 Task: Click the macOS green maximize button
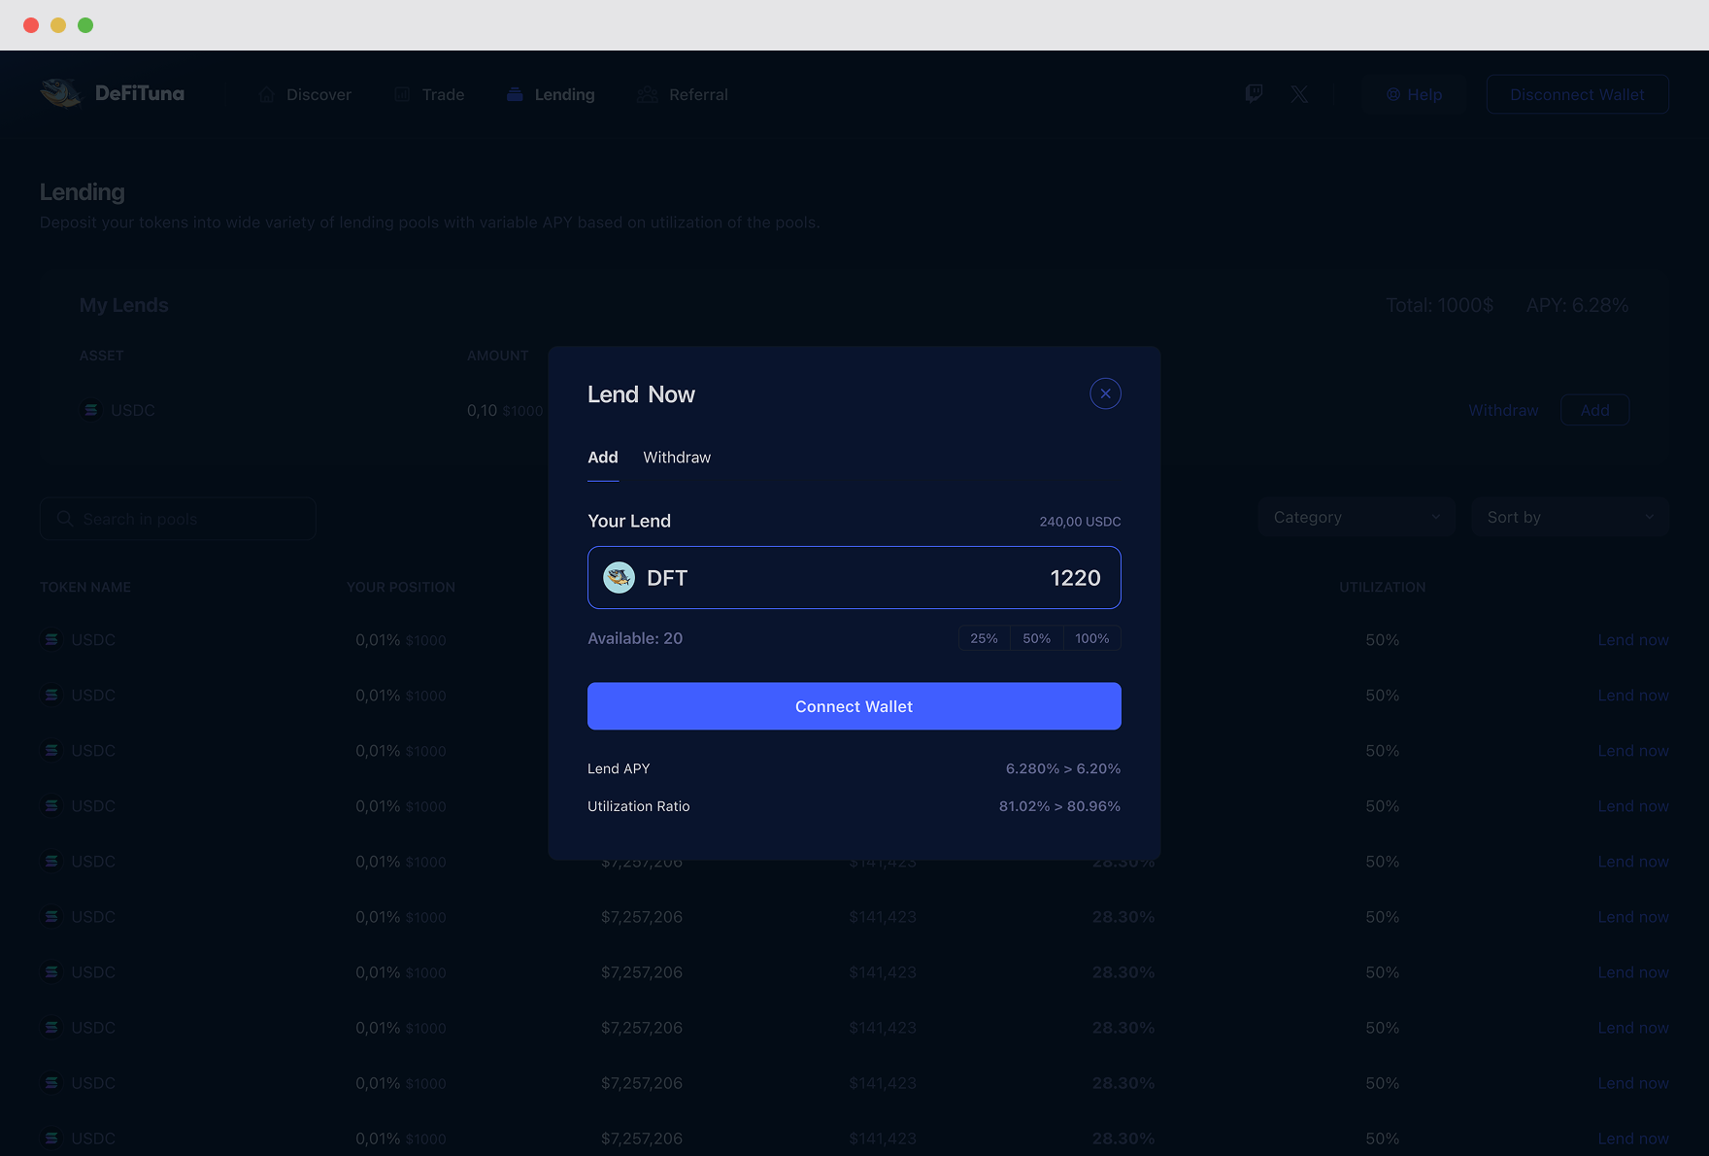[x=85, y=25]
